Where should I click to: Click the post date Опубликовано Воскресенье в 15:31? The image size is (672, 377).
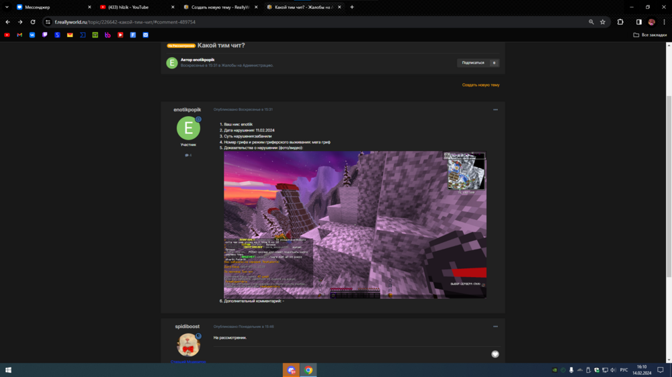[x=243, y=109]
